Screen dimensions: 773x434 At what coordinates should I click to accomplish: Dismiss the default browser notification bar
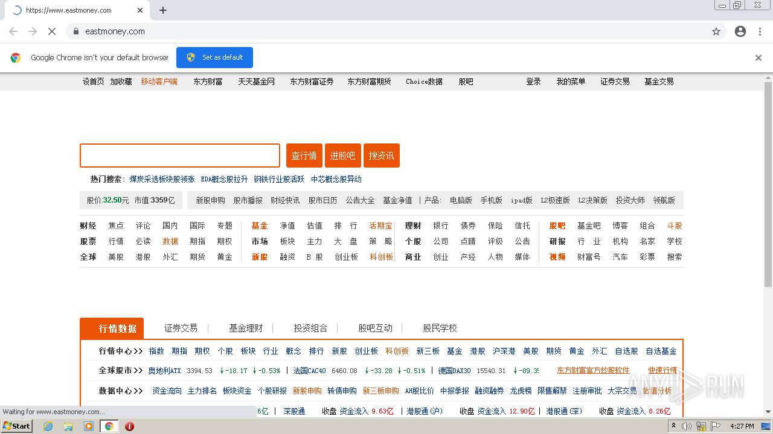(x=759, y=58)
